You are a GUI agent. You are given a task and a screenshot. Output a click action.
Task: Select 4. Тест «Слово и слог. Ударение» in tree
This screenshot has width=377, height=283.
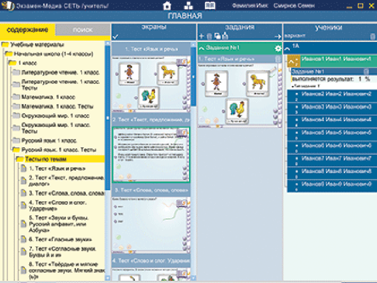point(58,206)
